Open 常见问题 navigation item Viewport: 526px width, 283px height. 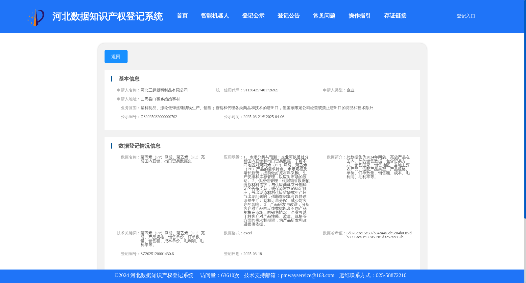pyautogui.click(x=324, y=16)
